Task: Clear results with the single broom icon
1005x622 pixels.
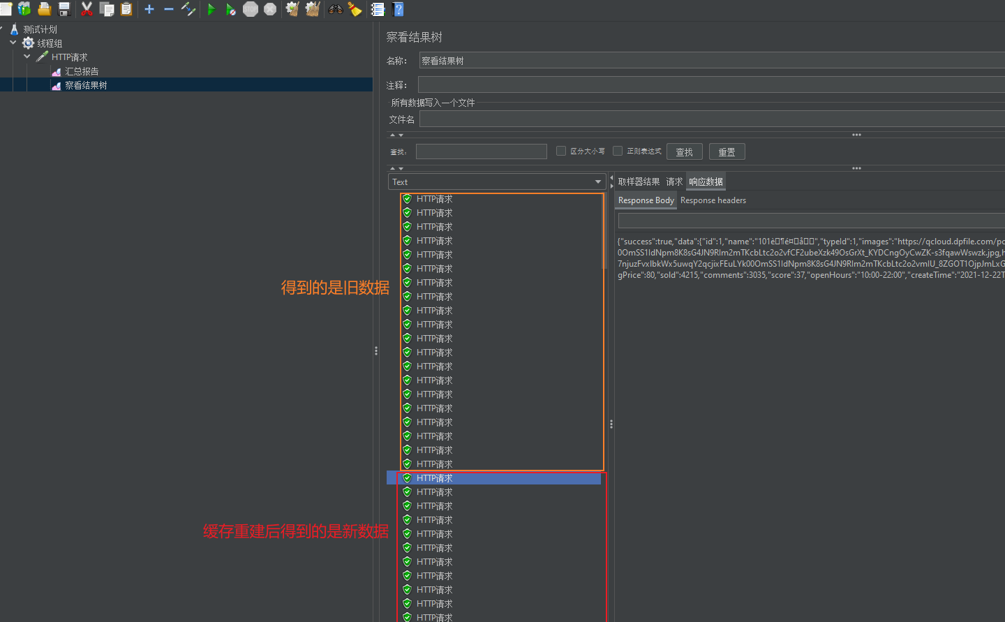Action: coord(292,9)
